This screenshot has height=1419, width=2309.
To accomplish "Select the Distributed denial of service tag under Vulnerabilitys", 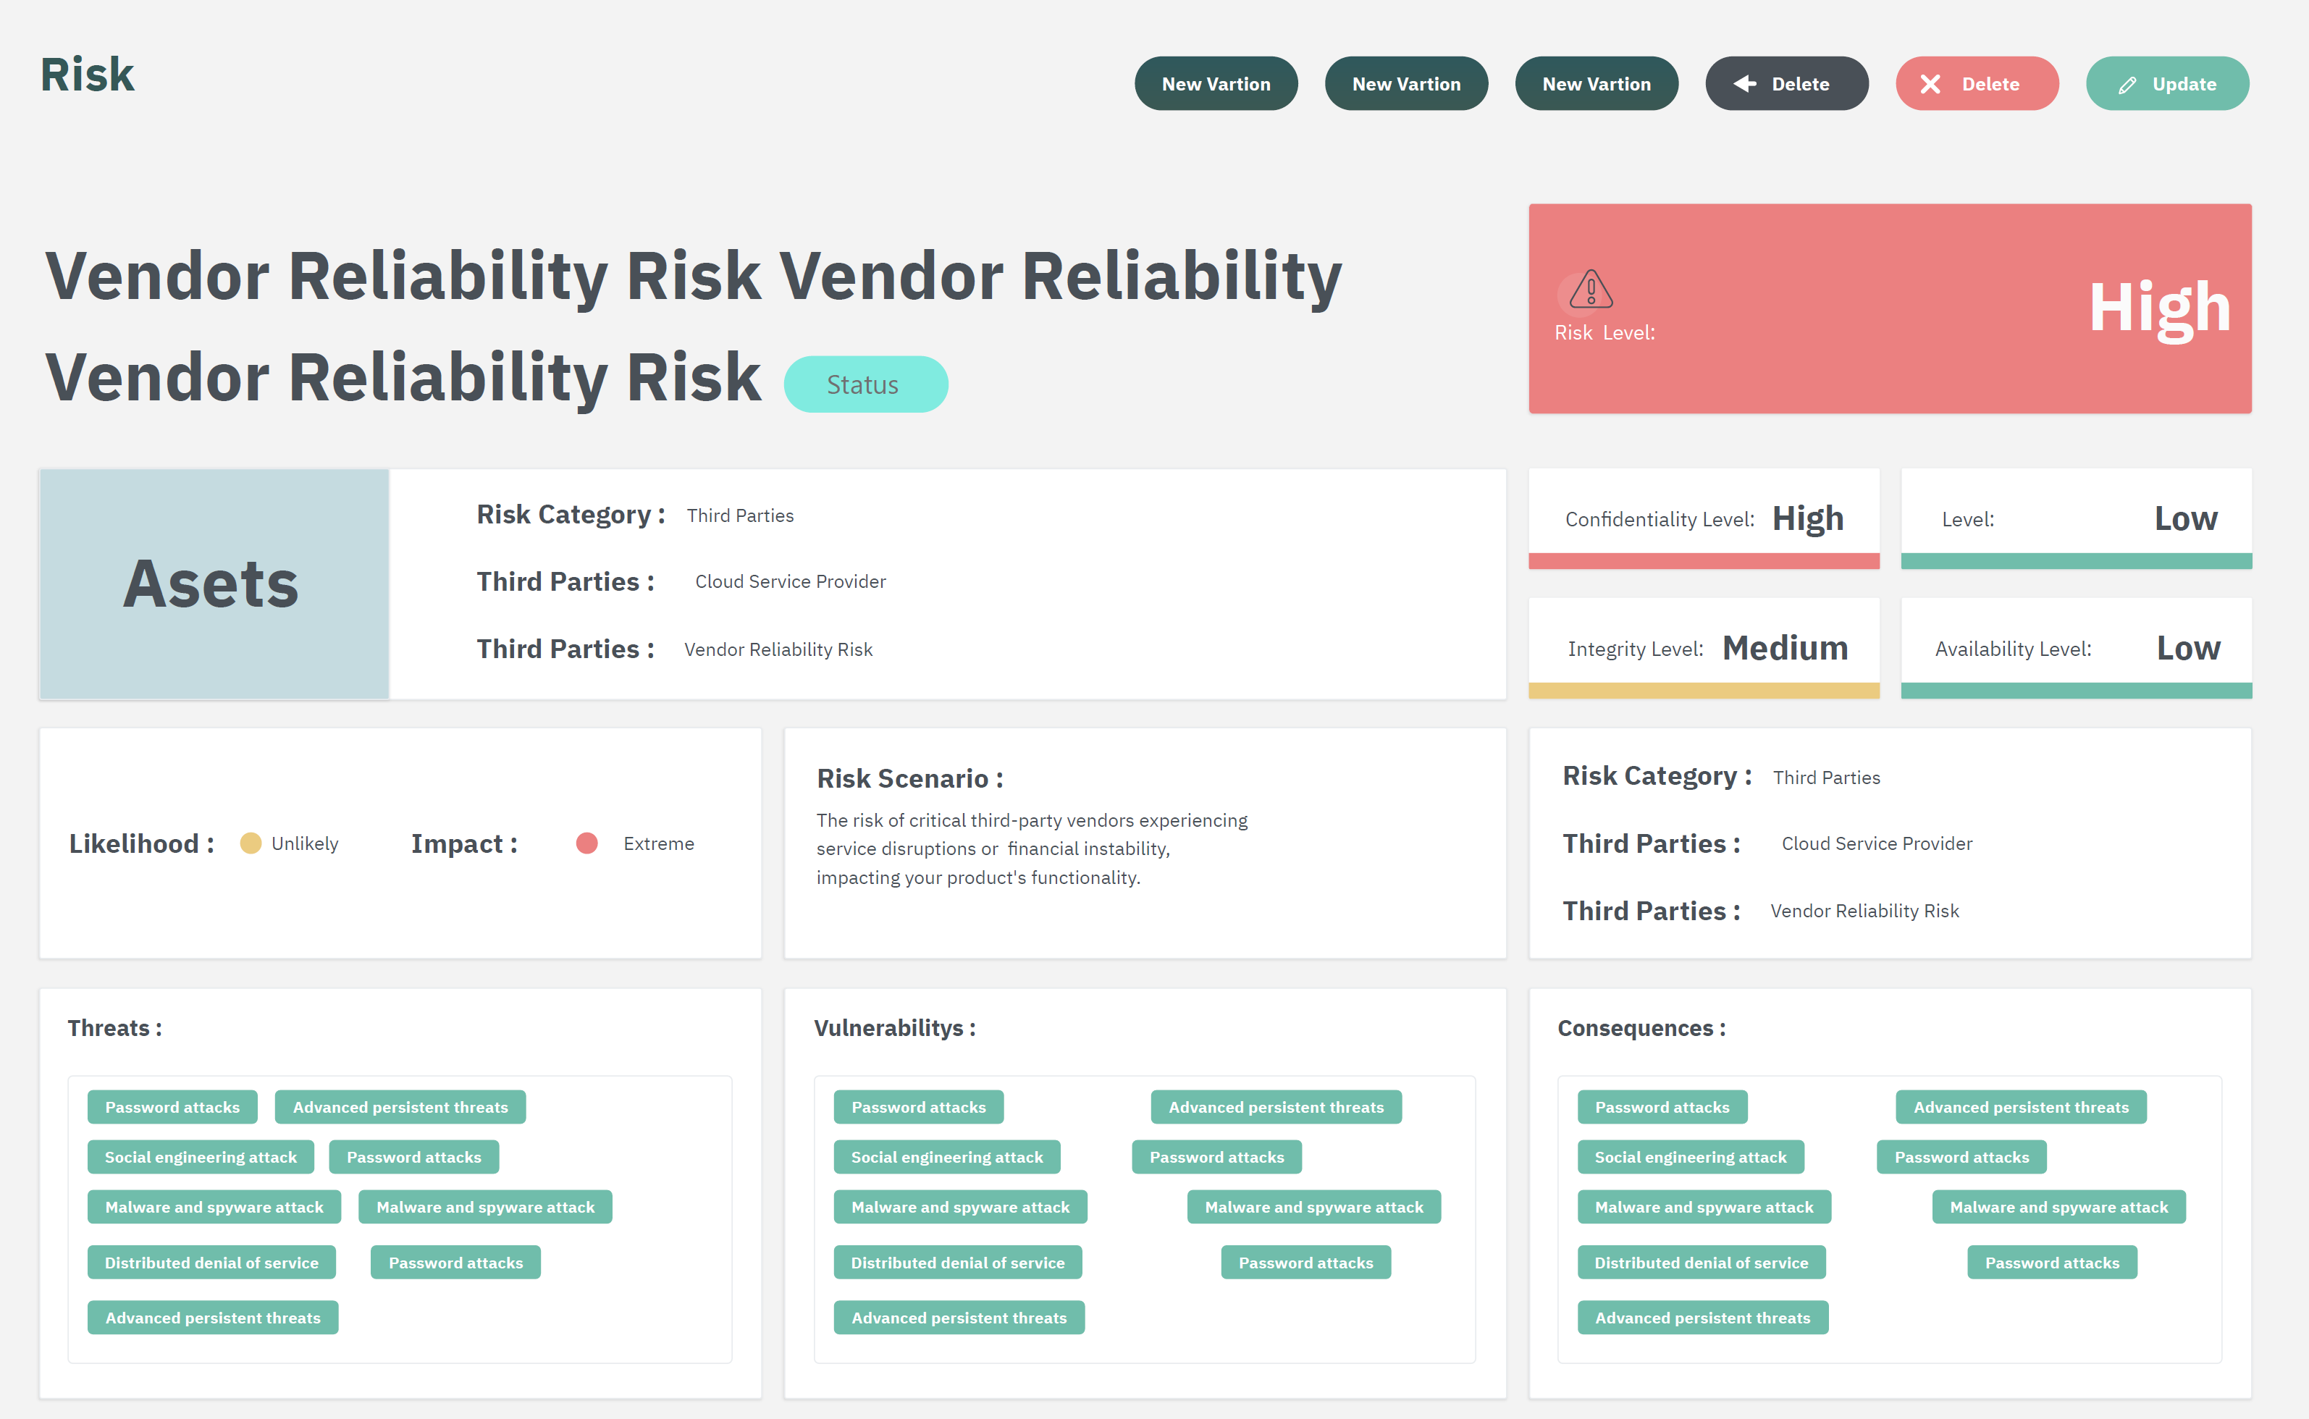I will (957, 1263).
